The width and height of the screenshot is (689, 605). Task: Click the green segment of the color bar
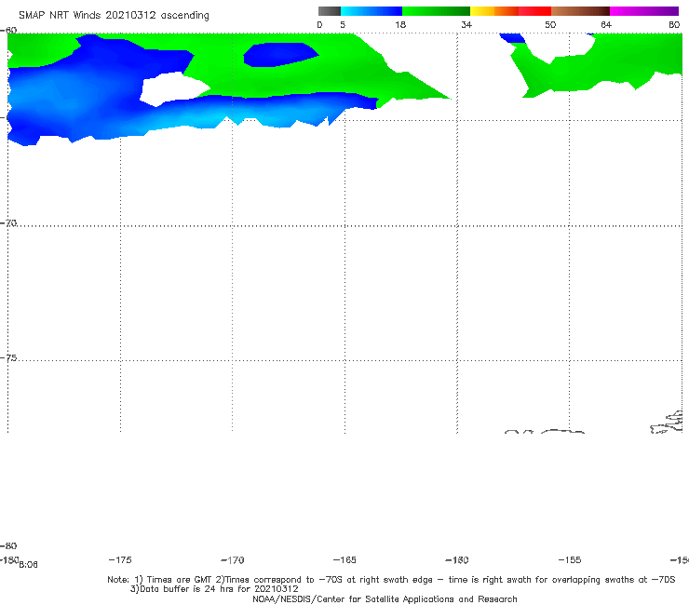click(x=436, y=11)
